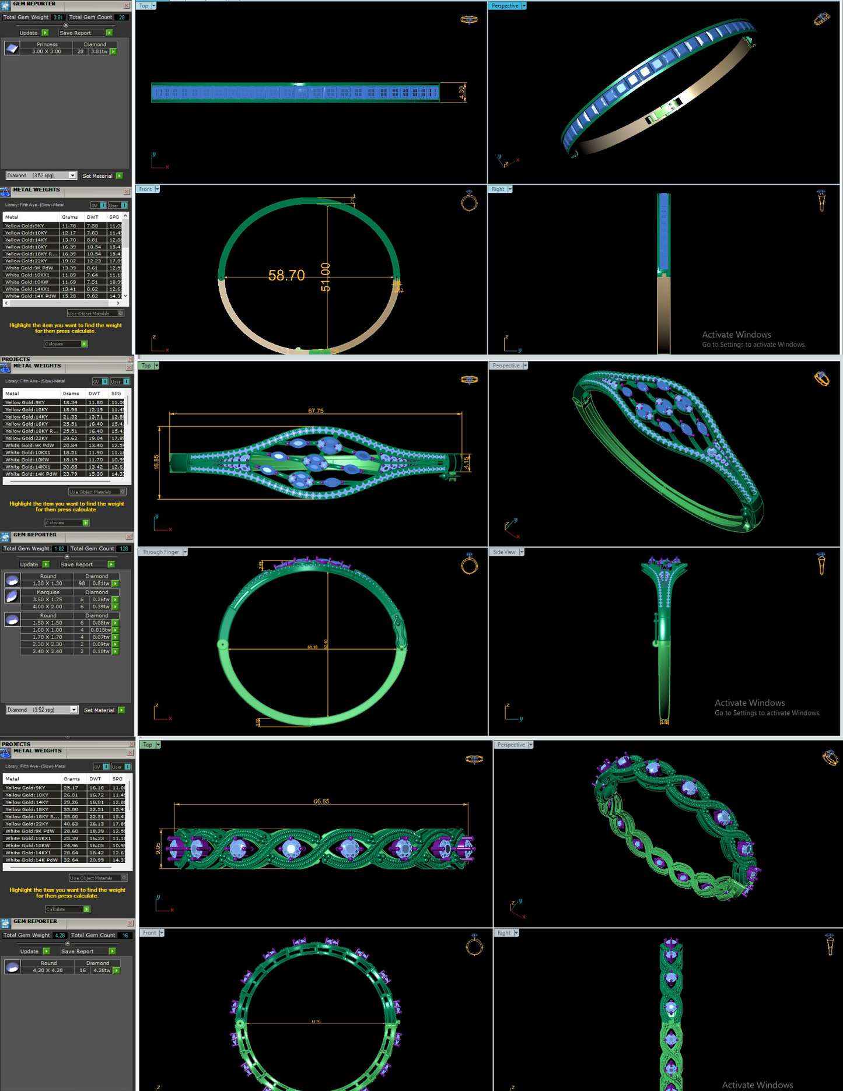The image size is (843, 1091).
Task: Click green arrow beside 3.81tw
Action: pyautogui.click(x=113, y=52)
